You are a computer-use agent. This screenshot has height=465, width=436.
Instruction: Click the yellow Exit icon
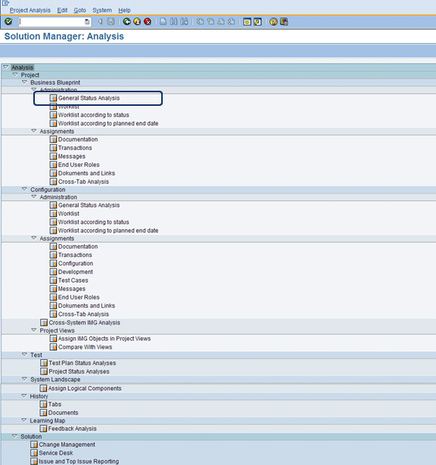pos(137,21)
